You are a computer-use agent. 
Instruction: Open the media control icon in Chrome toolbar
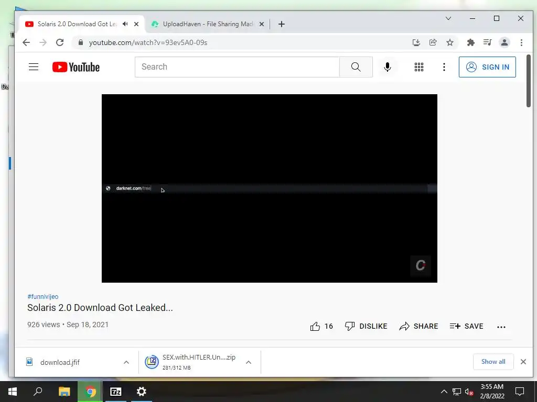pos(487,42)
